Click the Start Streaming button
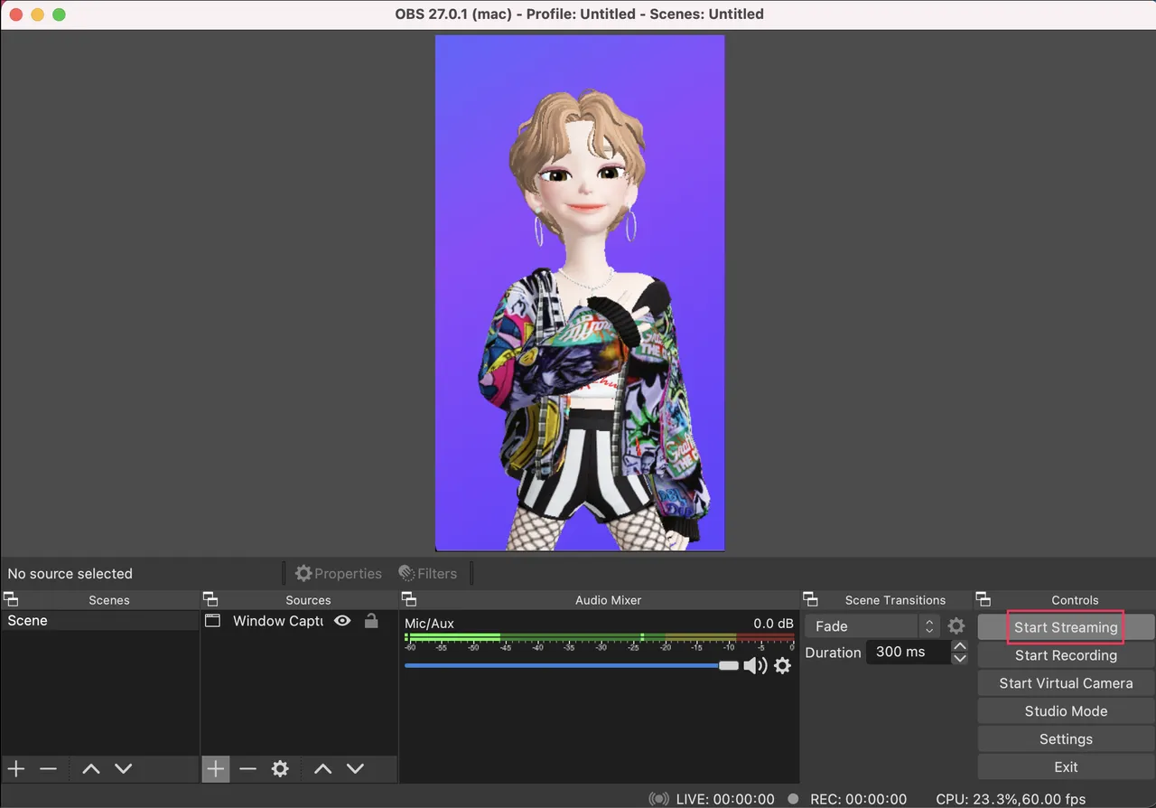 [1064, 626]
